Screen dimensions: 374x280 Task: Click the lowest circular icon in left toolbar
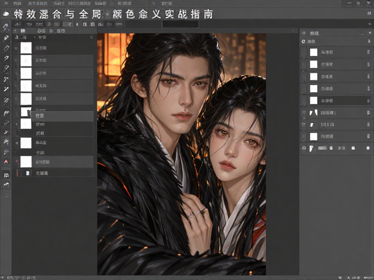(x=6, y=196)
